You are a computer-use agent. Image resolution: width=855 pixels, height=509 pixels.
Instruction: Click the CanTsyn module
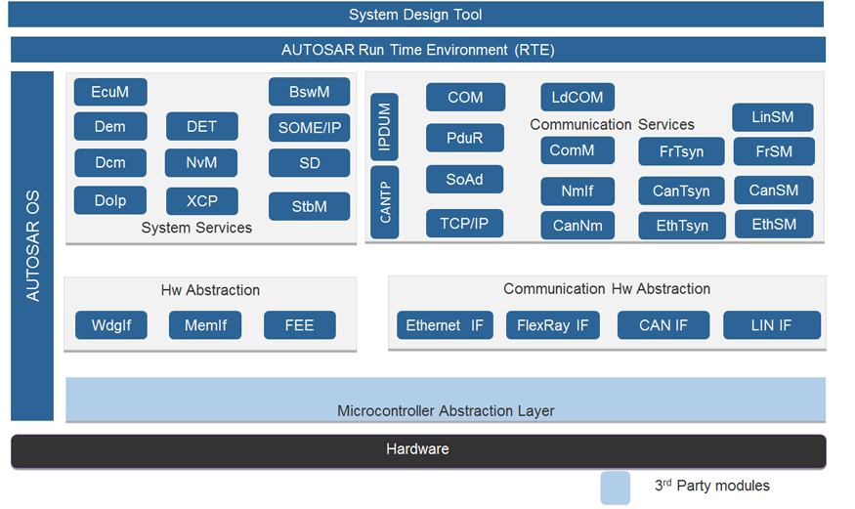(682, 191)
